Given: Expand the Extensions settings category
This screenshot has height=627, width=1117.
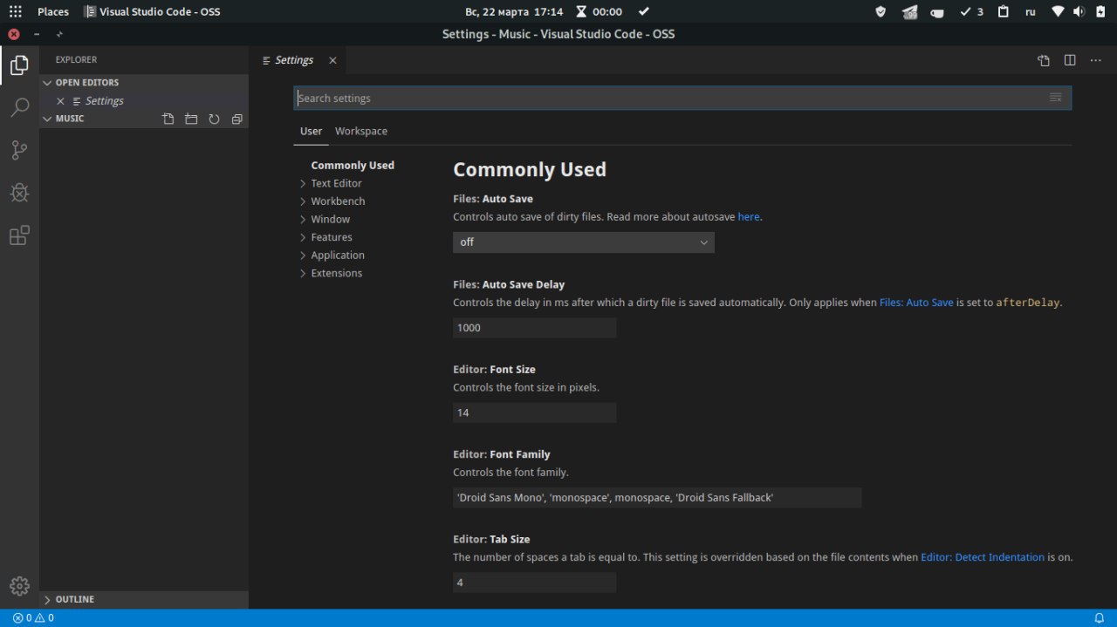Looking at the screenshot, I should tap(336, 273).
